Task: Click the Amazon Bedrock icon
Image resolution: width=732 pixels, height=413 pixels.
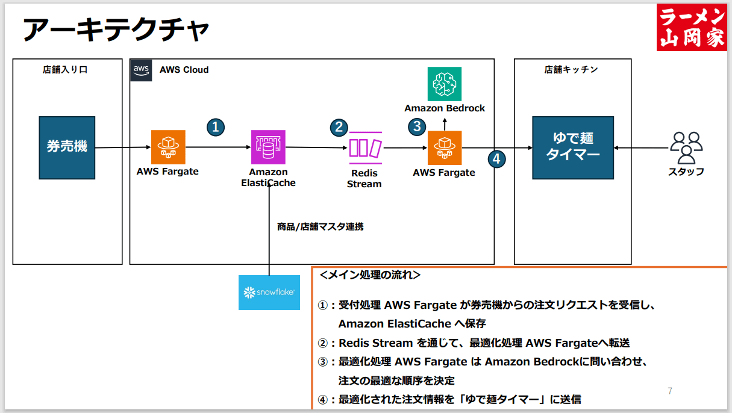Action: point(445,84)
